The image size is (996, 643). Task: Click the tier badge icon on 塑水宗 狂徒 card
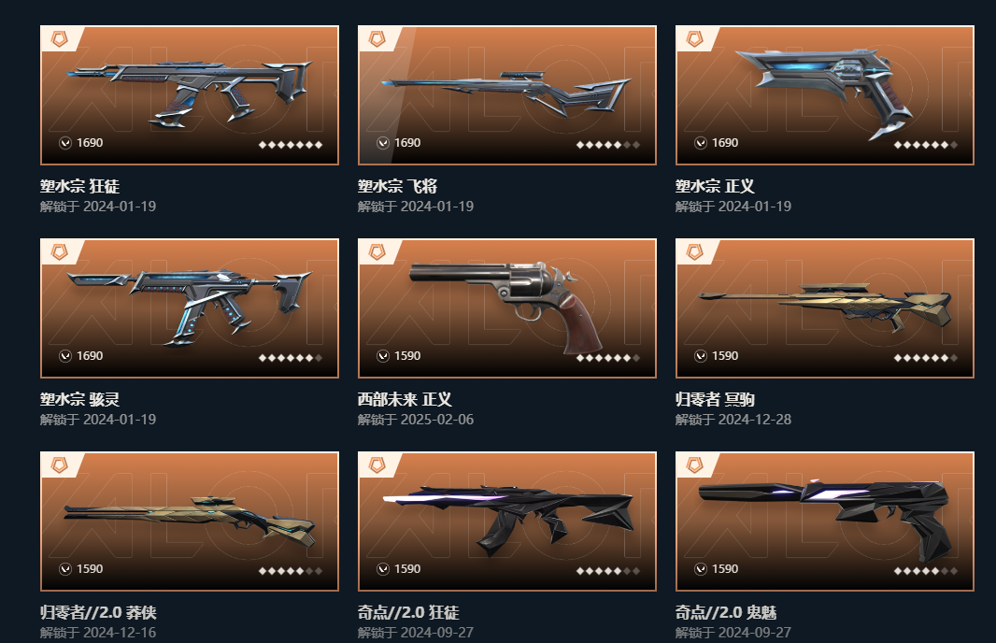(x=59, y=39)
